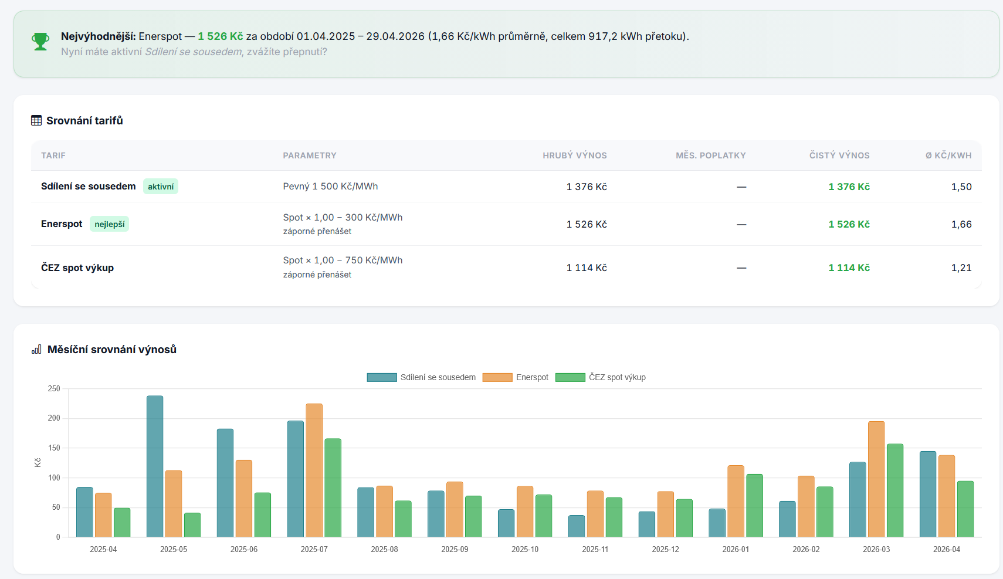Click the bar chart icon beside Měsíční srovnání výnosů
The height and width of the screenshot is (579, 1003).
pyautogui.click(x=36, y=350)
